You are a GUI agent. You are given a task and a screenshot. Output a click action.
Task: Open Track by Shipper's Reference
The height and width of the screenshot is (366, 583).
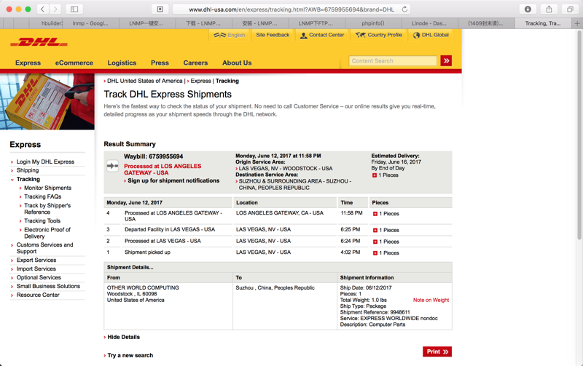[x=47, y=209]
